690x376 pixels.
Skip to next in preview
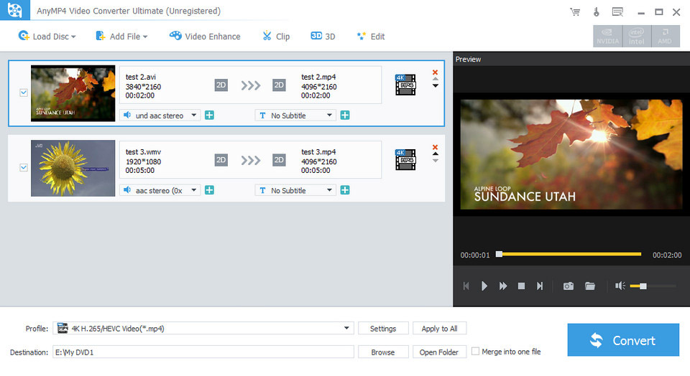click(540, 286)
